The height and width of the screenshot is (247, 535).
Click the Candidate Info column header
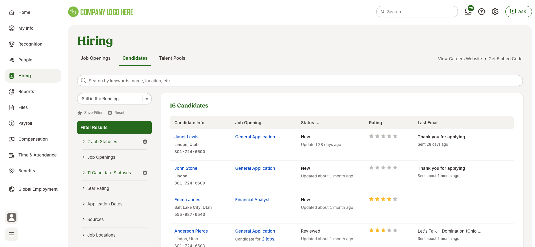[x=189, y=123]
